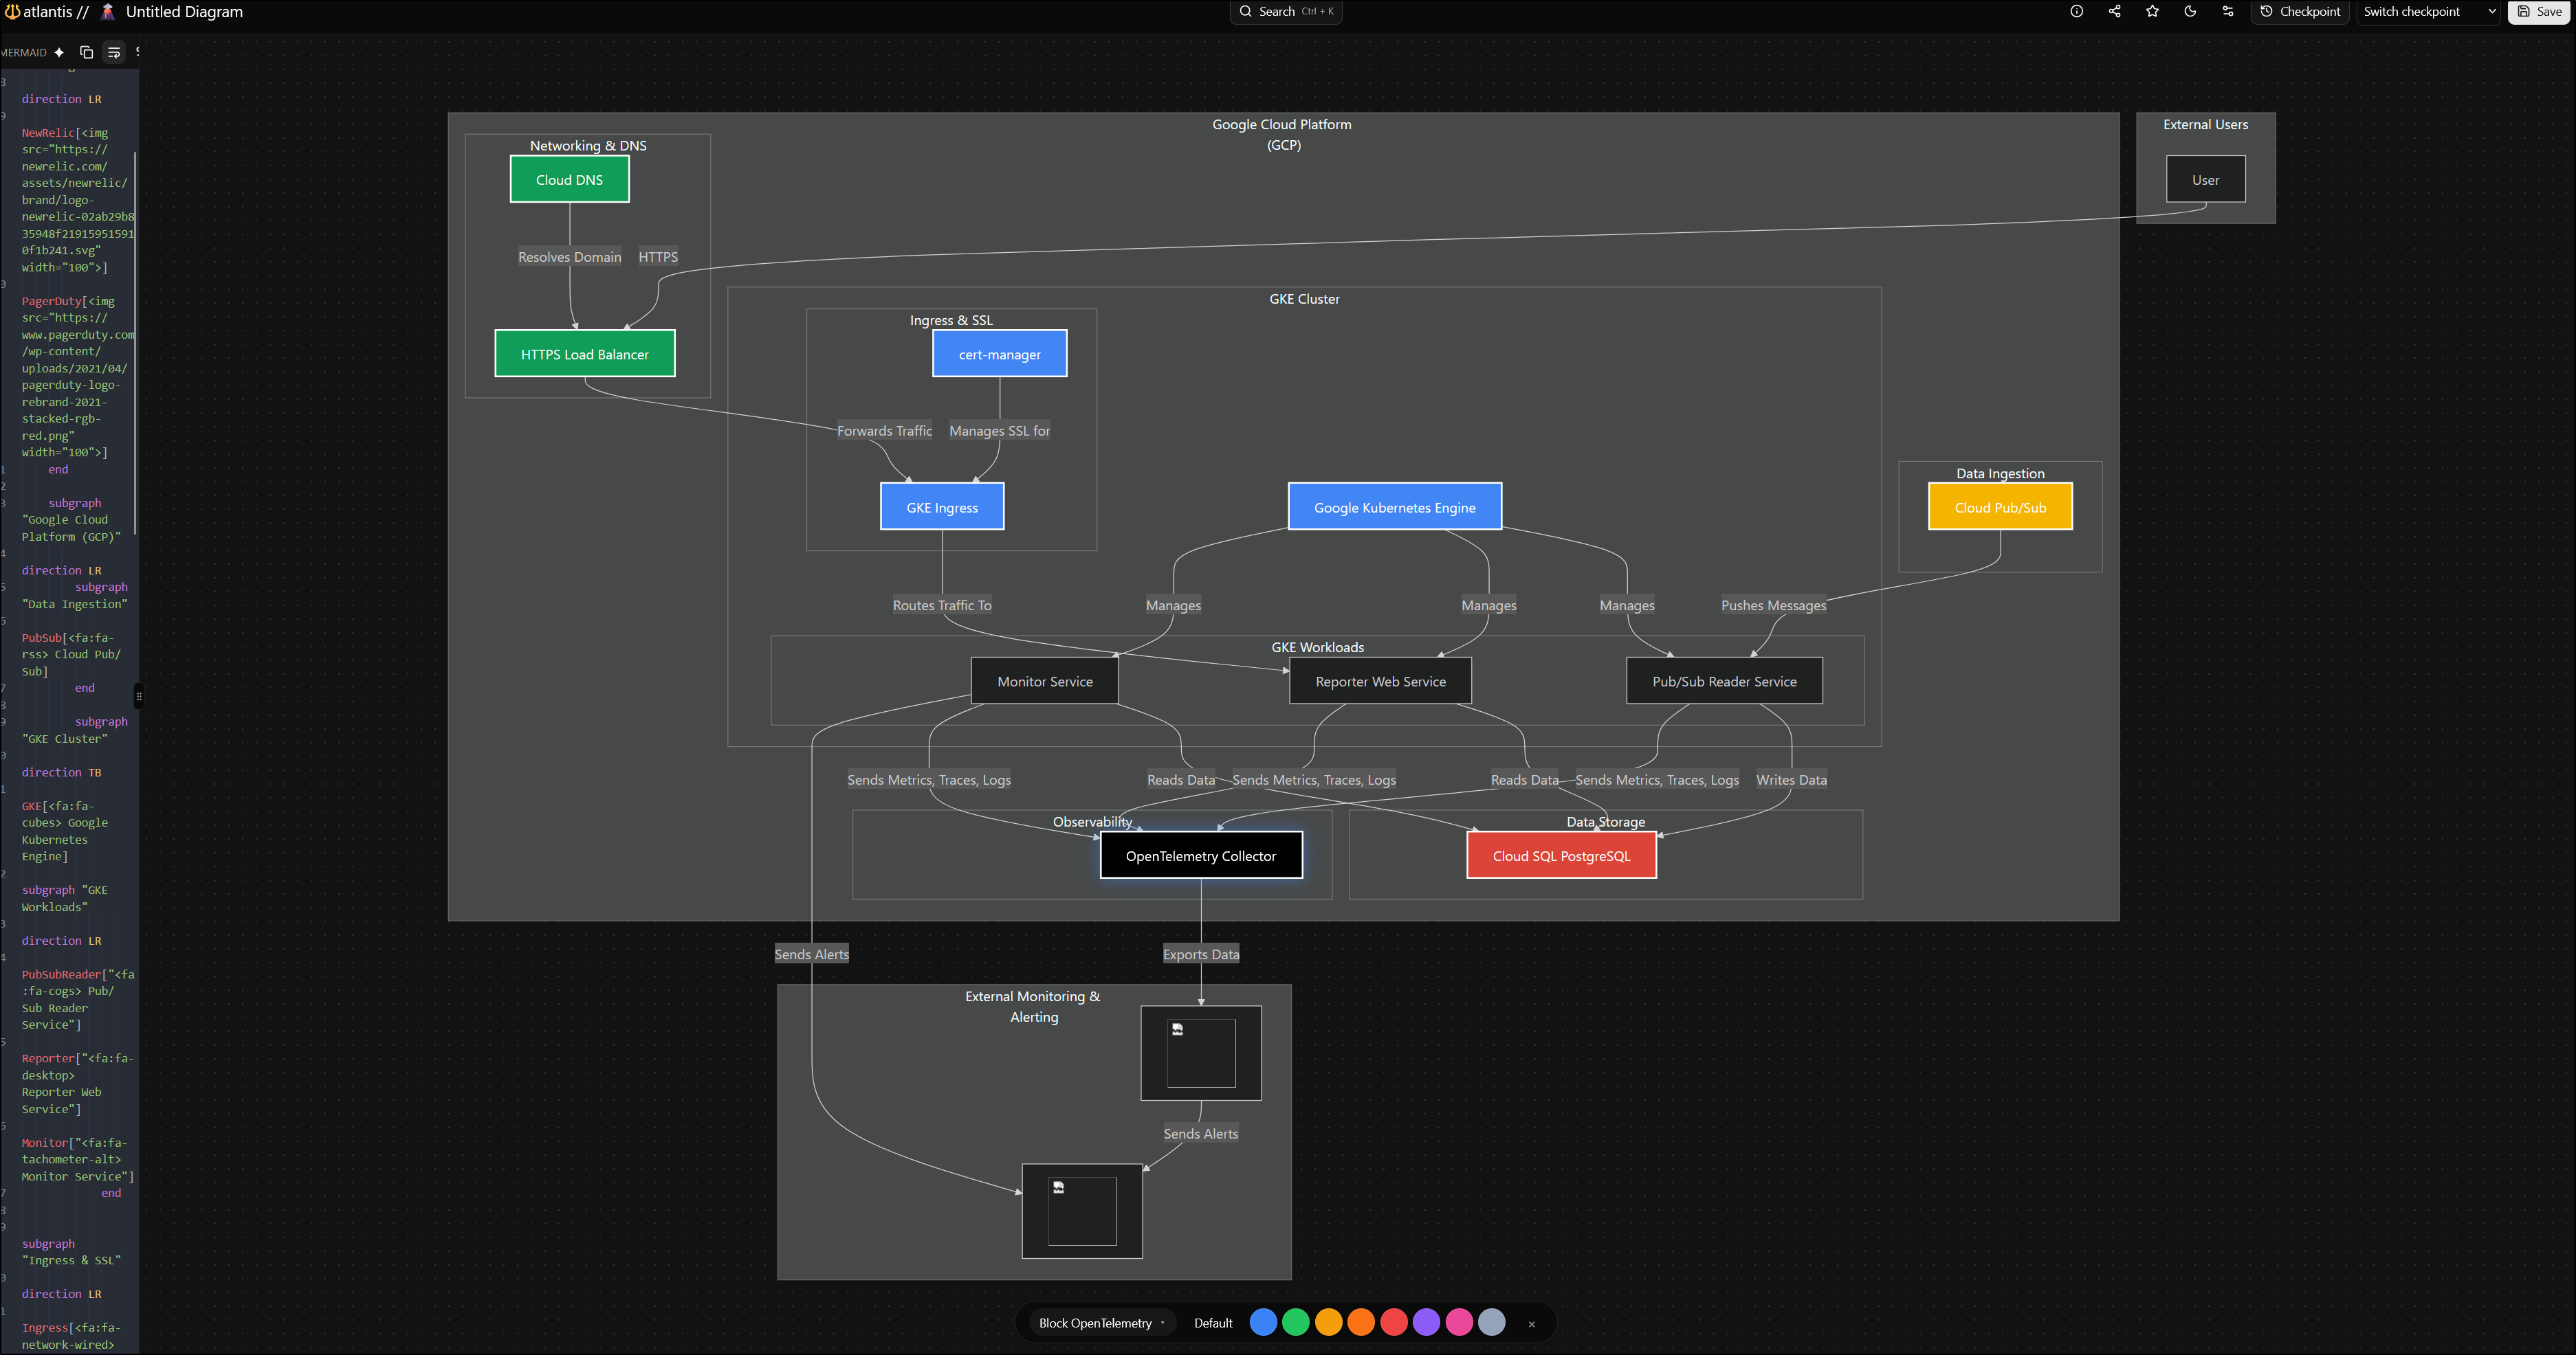Expand the Block OpenTelemetry selector

tap(1101, 1323)
